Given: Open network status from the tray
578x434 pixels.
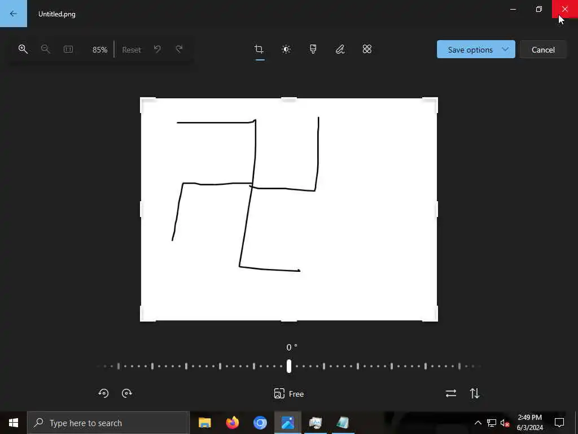Looking at the screenshot, I should tap(492, 423).
